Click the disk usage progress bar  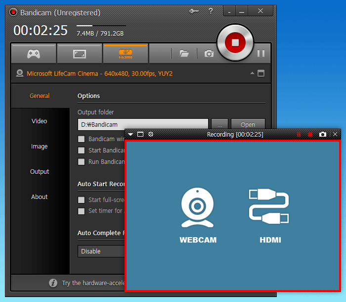101,26
